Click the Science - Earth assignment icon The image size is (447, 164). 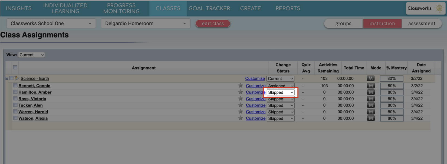(17, 78)
